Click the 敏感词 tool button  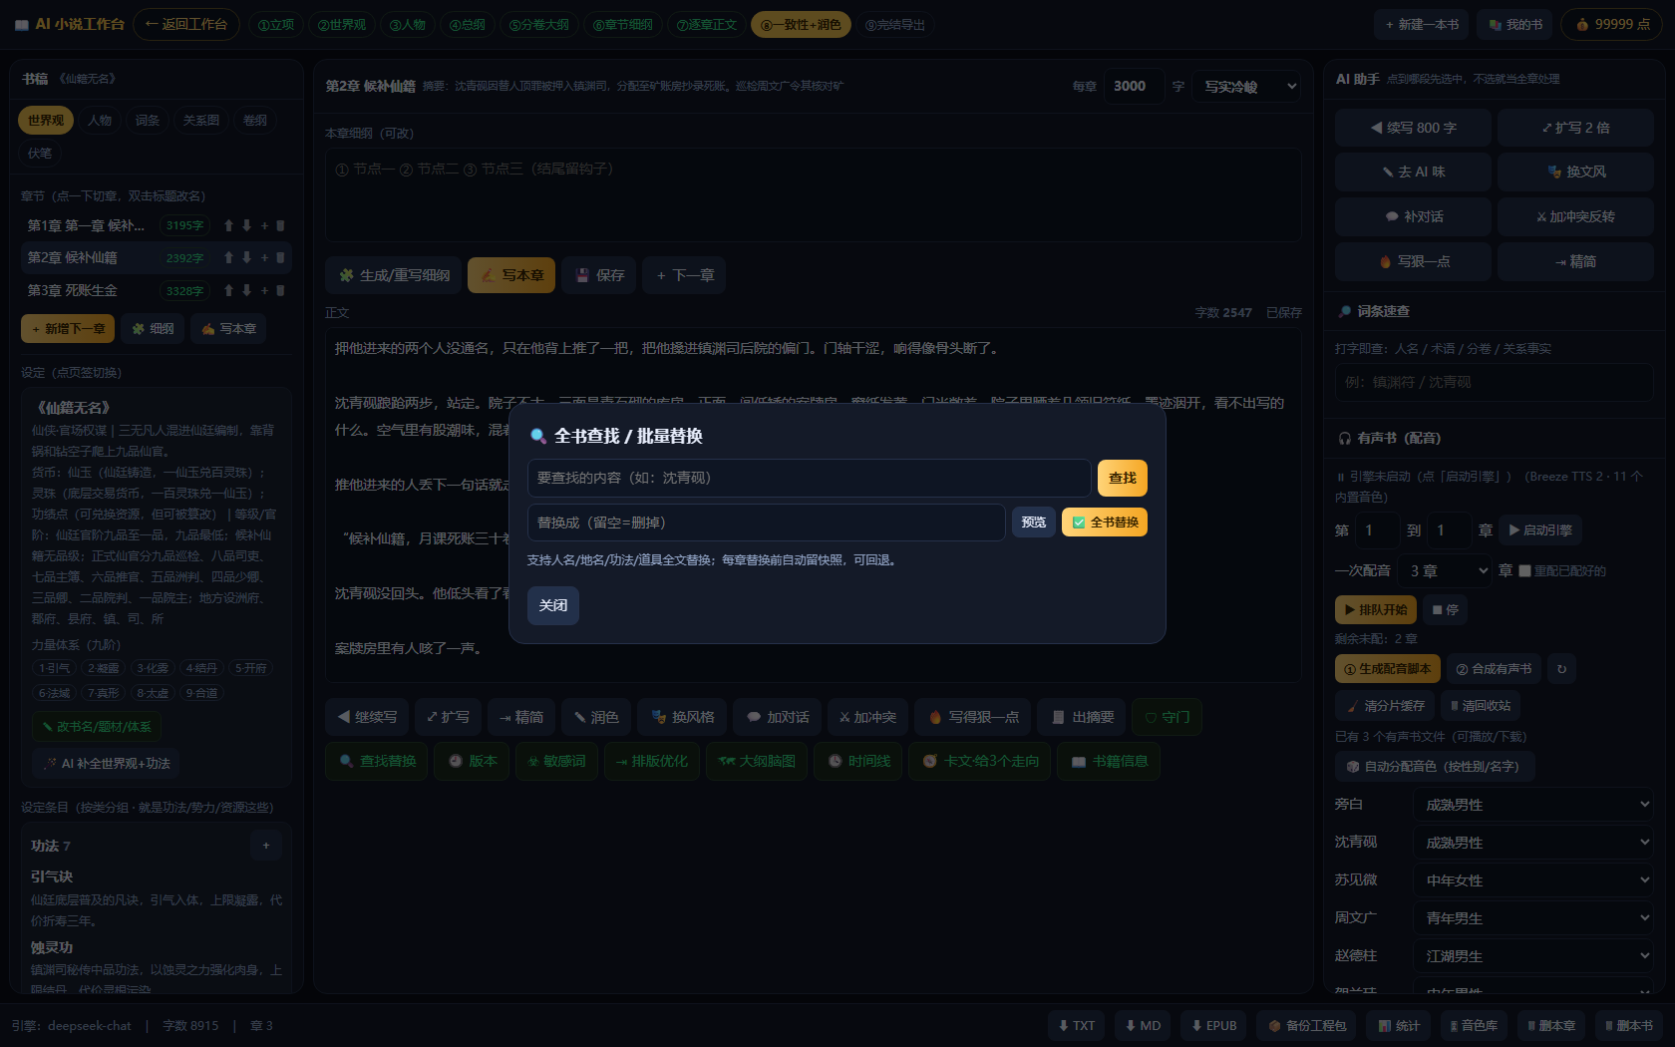pyautogui.click(x=556, y=761)
